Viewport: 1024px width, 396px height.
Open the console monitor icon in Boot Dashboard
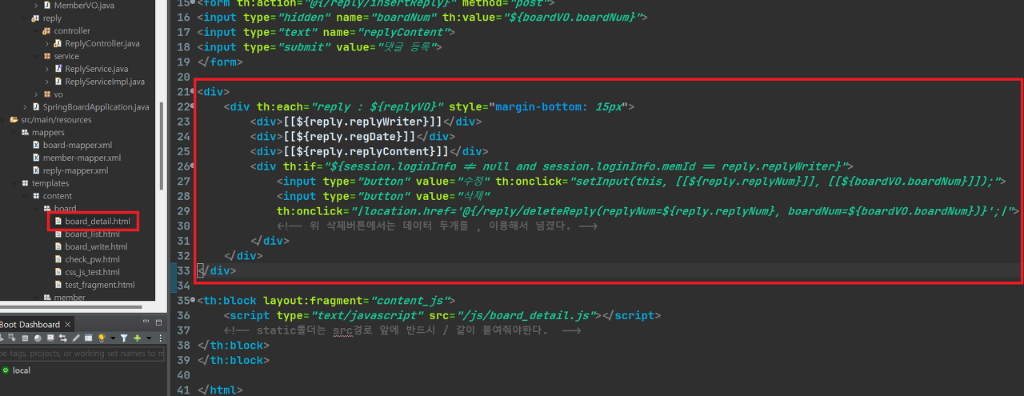pyautogui.click(x=50, y=338)
